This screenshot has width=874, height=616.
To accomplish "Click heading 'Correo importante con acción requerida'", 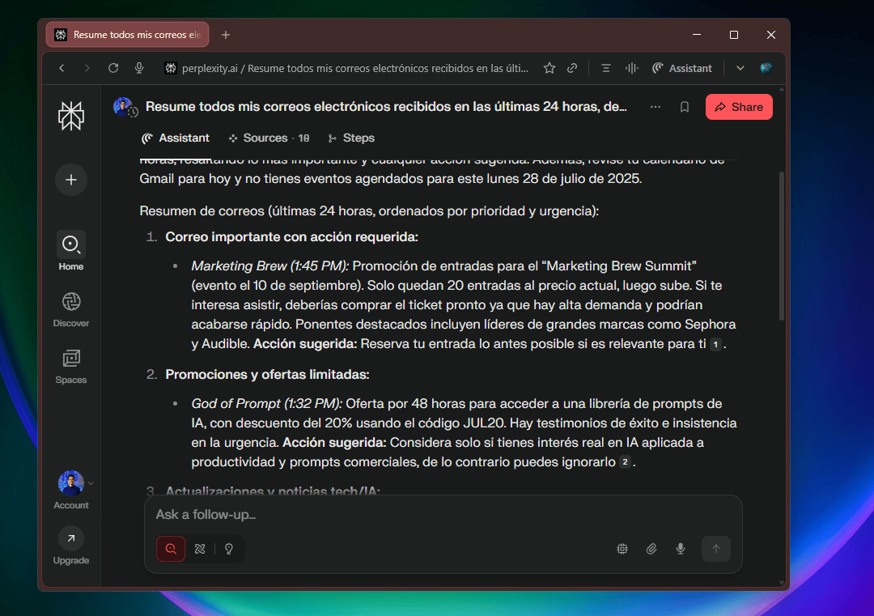I will [x=291, y=237].
